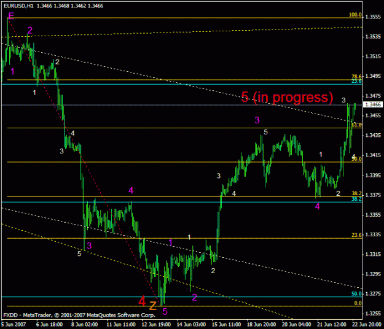Select the cyan Fibonacci 50.0 level label
Viewport: 384px width, 329px height.
(x=356, y=294)
